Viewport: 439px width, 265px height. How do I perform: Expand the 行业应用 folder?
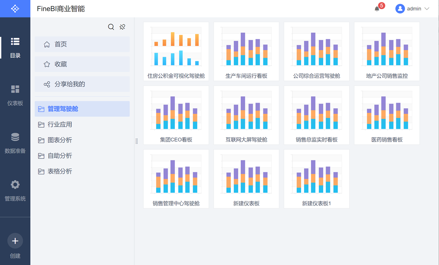[x=60, y=125]
